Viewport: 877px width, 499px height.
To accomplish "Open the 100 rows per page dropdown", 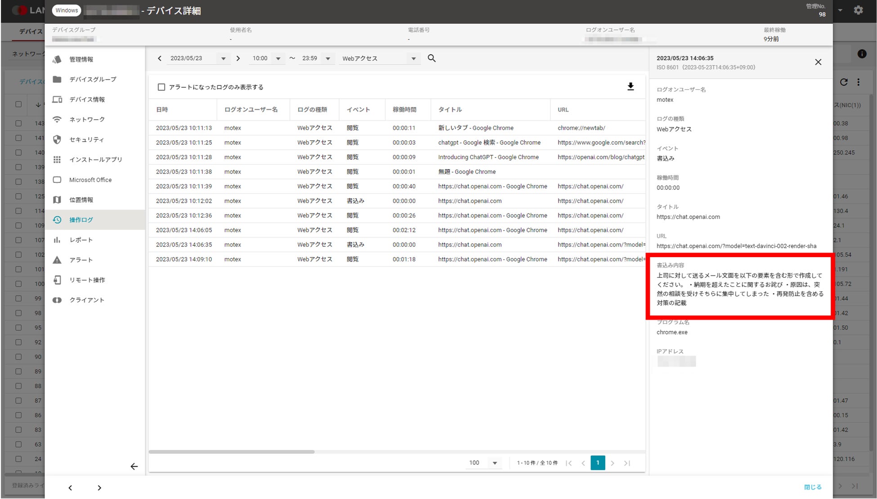I will (495, 463).
